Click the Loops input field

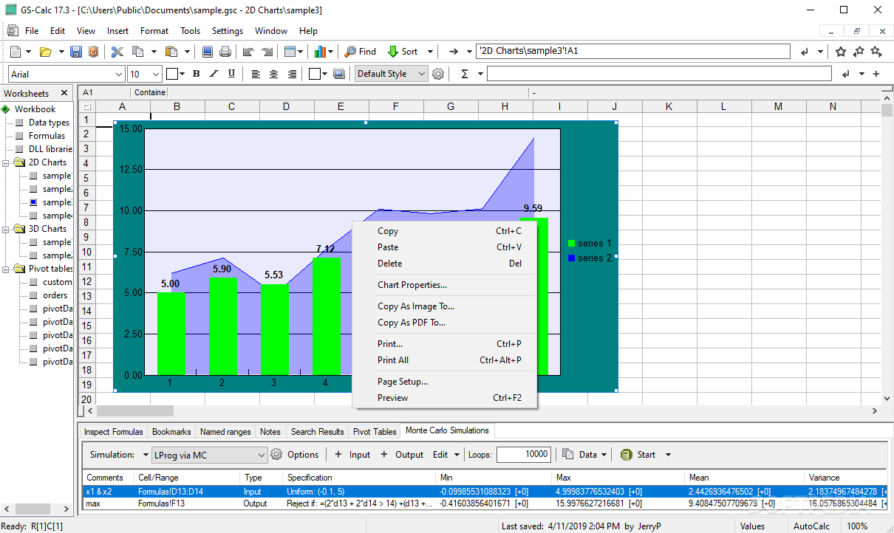(x=524, y=455)
